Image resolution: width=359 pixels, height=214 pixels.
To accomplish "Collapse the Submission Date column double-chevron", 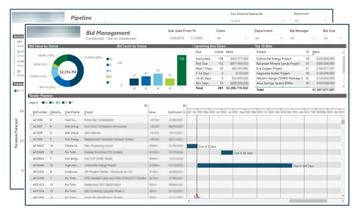I will (x=184, y=105).
